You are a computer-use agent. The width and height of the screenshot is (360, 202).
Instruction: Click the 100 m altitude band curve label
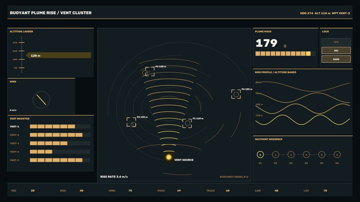click(x=259, y=104)
